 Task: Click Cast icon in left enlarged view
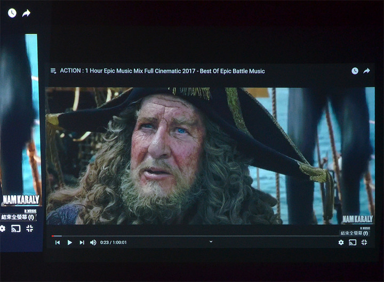click(16, 229)
